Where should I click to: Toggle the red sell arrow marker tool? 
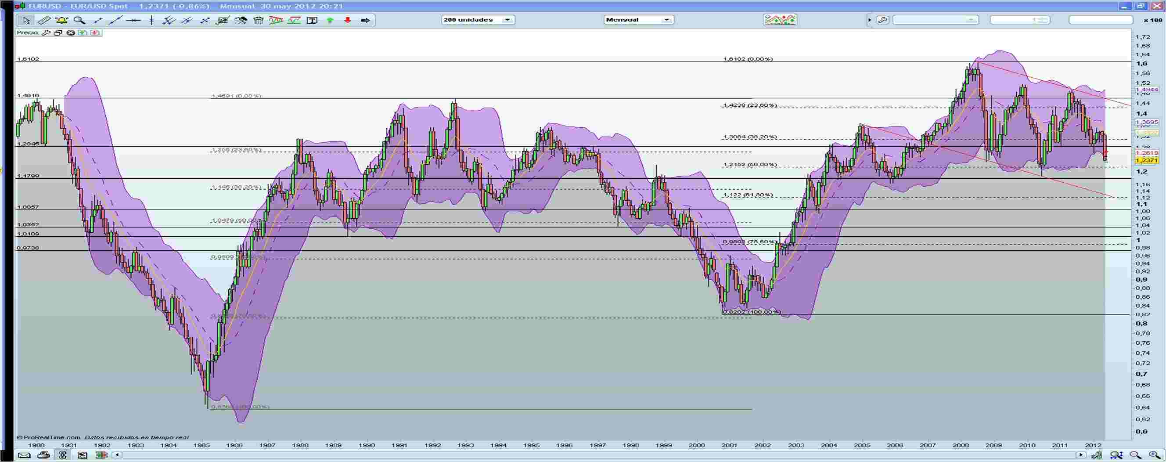coord(348,20)
